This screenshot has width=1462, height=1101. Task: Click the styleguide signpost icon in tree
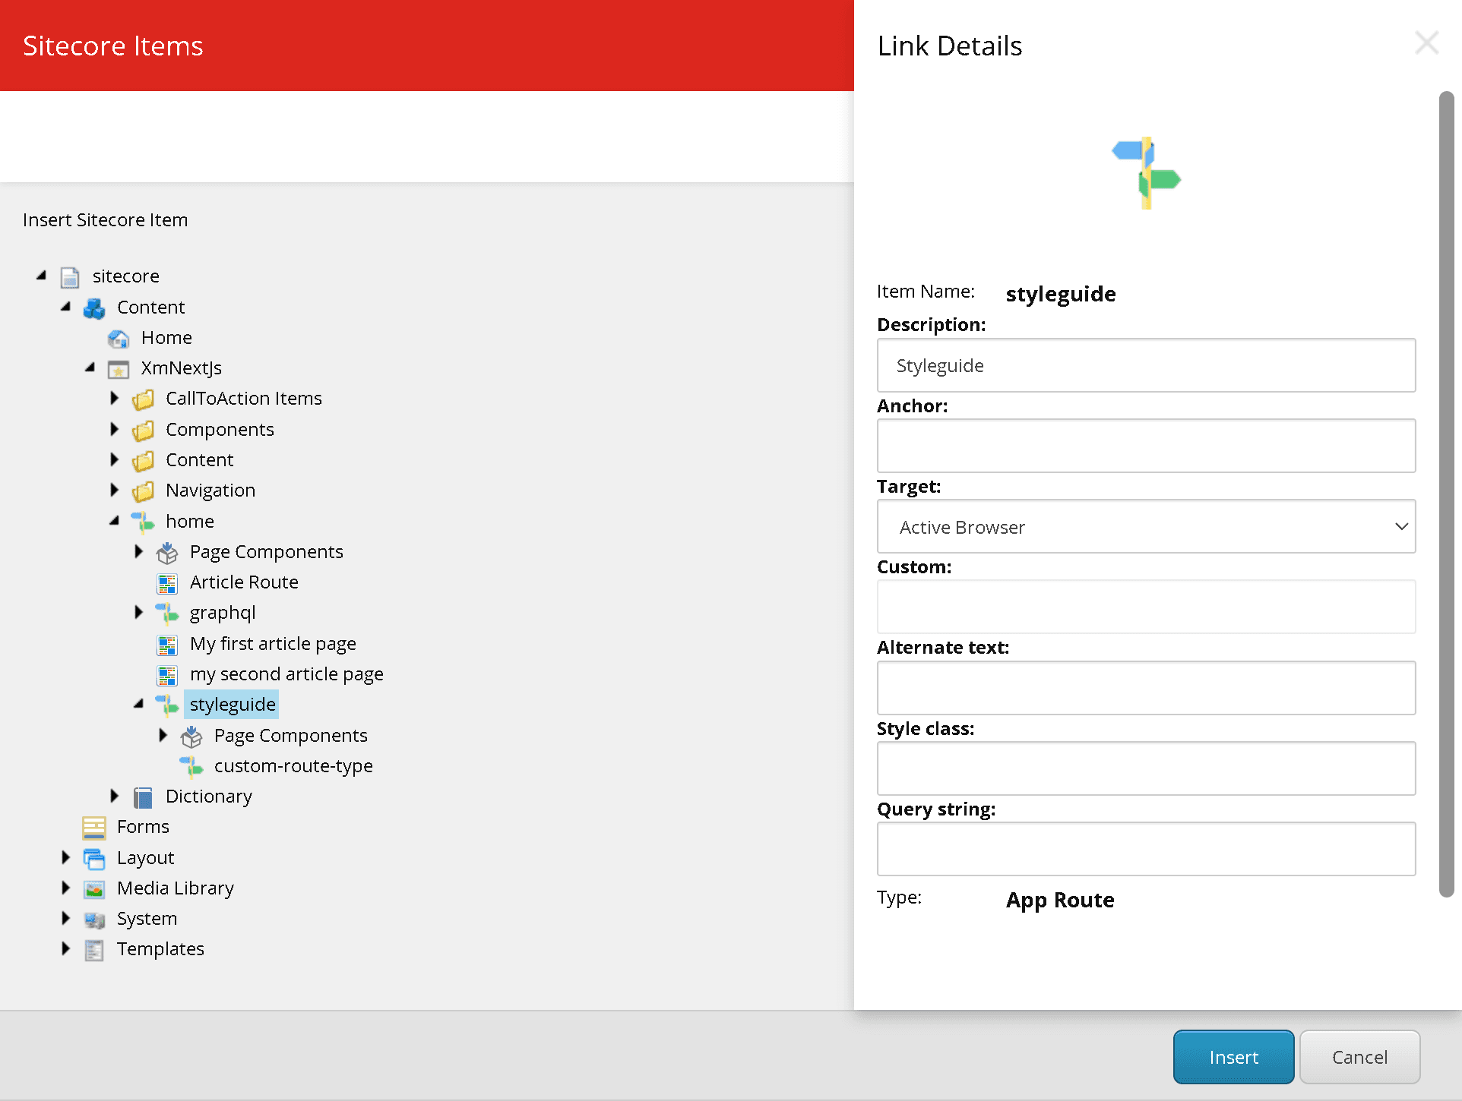pyautogui.click(x=167, y=705)
